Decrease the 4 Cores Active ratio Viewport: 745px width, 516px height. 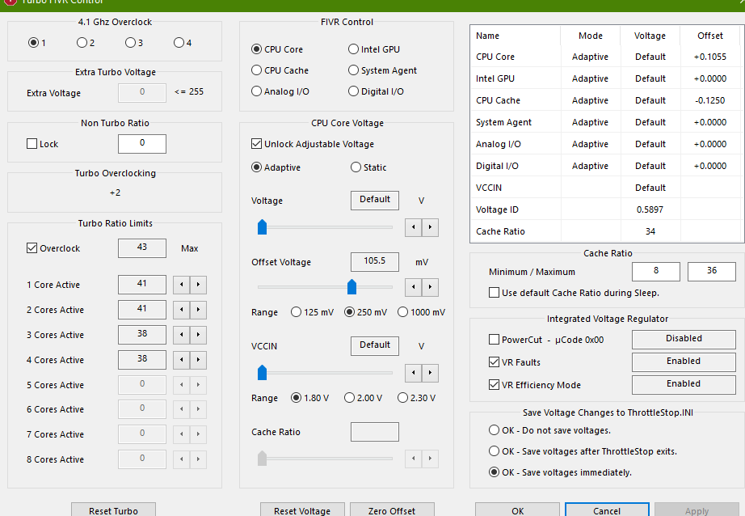183,360
